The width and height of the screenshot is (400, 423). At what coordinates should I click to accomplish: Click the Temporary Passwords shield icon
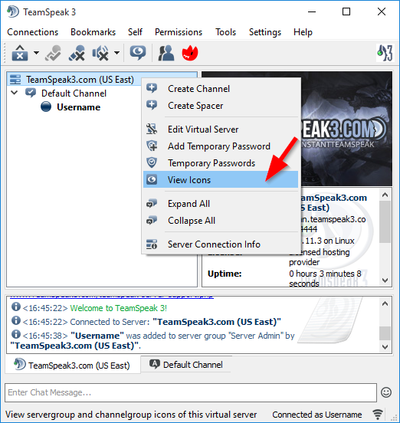(152, 162)
